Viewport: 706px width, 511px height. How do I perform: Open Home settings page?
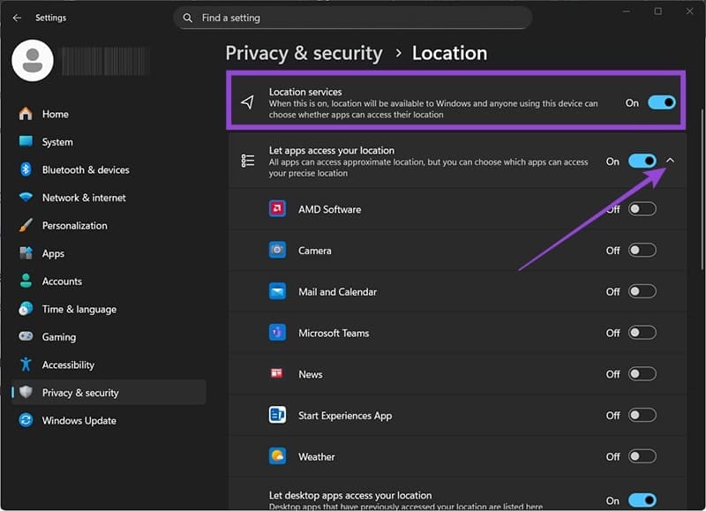109,114
